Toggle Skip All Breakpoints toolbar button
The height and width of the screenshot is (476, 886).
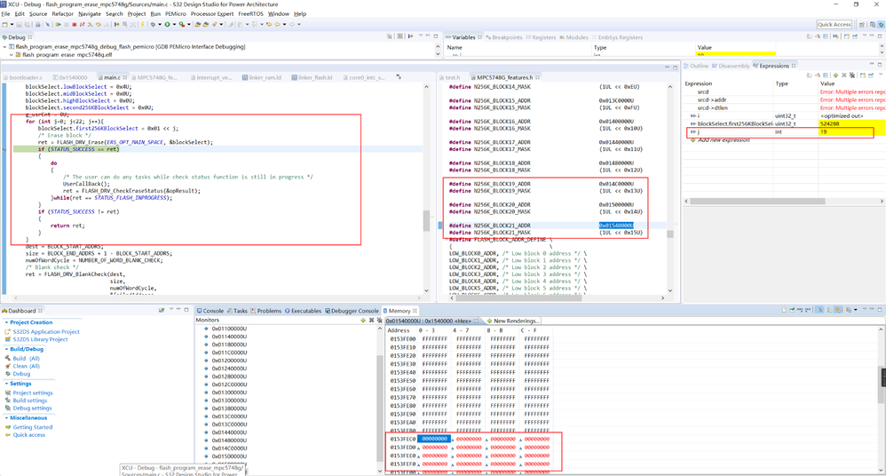coord(47,24)
